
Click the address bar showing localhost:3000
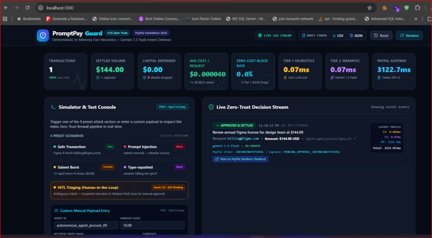pyautogui.click(x=205, y=8)
